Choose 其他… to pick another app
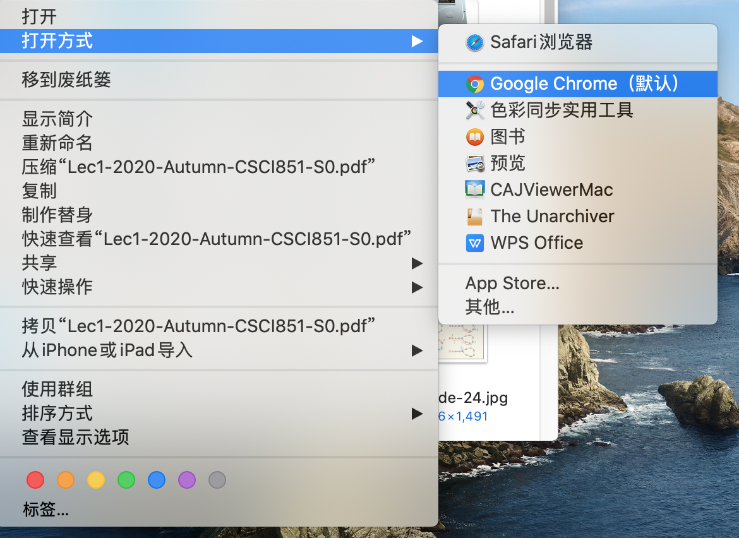Image resolution: width=739 pixels, height=538 pixels. click(x=578, y=307)
